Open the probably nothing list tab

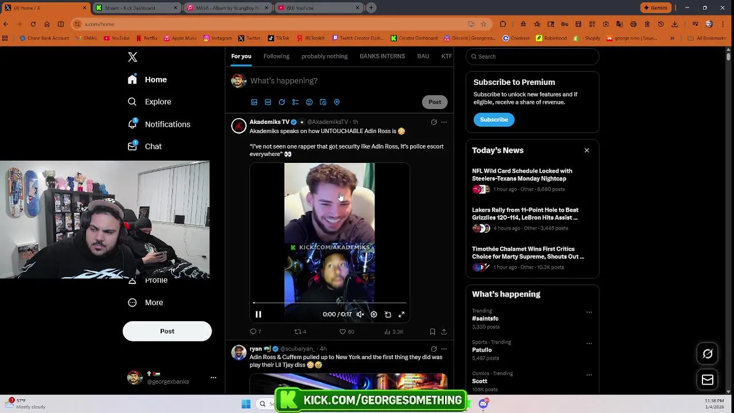tap(325, 56)
